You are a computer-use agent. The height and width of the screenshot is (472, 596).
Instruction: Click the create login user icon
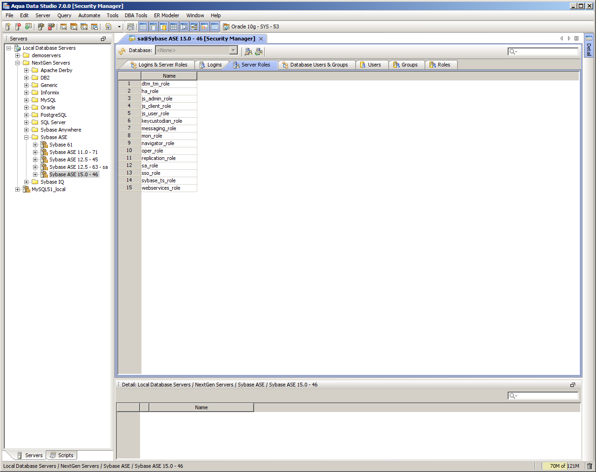pos(248,51)
